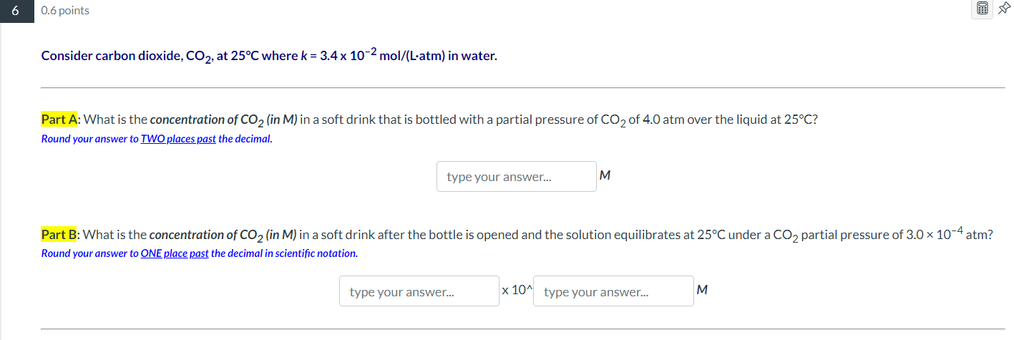Click the question number 6 badge
The width and height of the screenshot is (1014, 340).
16,11
